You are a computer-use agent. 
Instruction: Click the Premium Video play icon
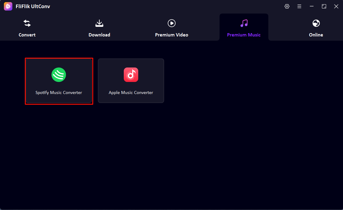click(171, 23)
